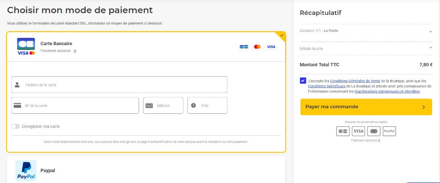Collapse the Livraison 1/1 La Poste section
The height and width of the screenshot is (183, 440).
tap(430, 31)
